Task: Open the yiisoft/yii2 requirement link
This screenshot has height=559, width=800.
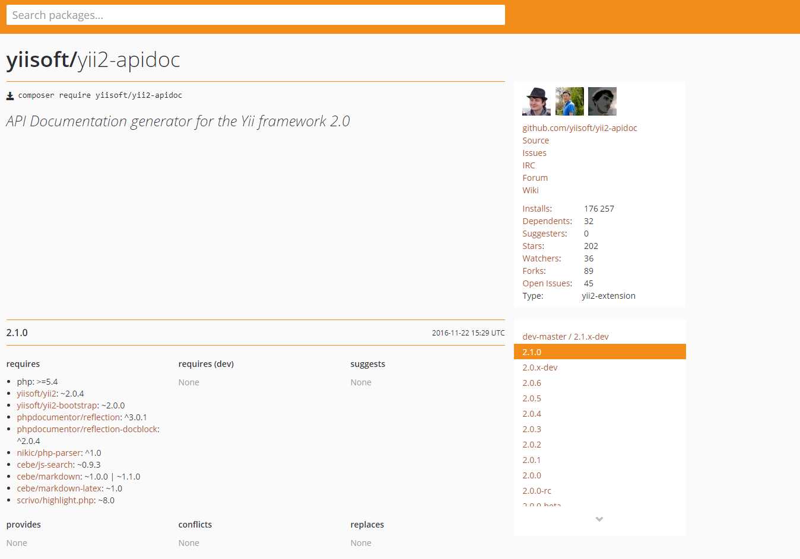Action: pyautogui.click(x=36, y=394)
